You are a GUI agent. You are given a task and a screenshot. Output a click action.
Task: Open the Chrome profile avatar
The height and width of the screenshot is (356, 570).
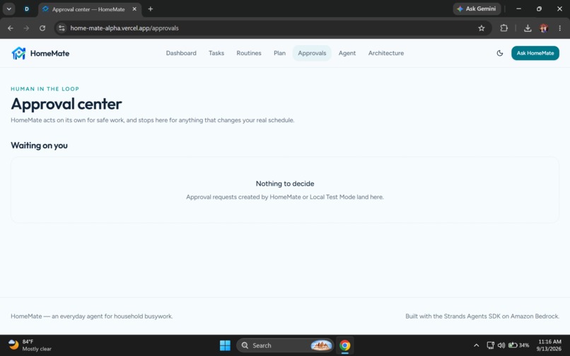pos(544,28)
